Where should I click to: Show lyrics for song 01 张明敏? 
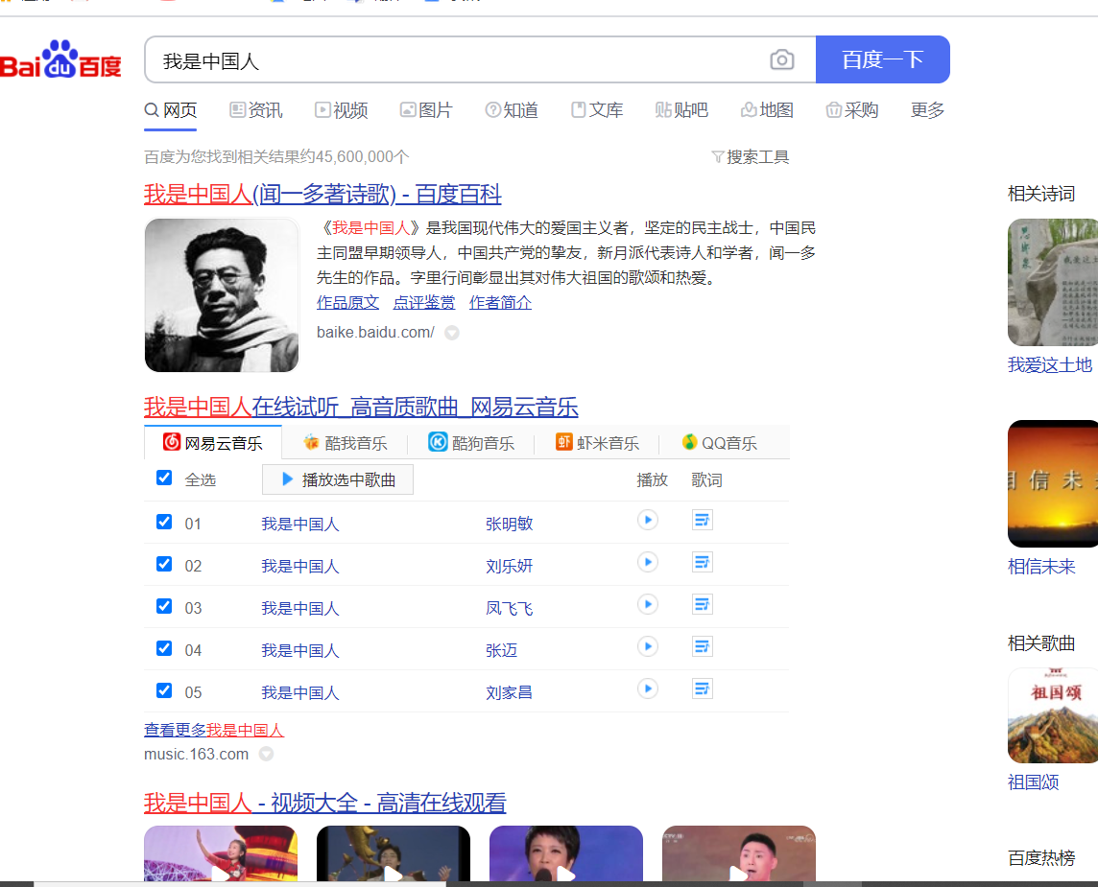[x=702, y=520]
